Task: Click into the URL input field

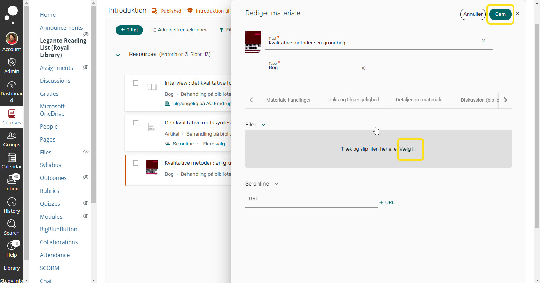Action: (x=311, y=199)
